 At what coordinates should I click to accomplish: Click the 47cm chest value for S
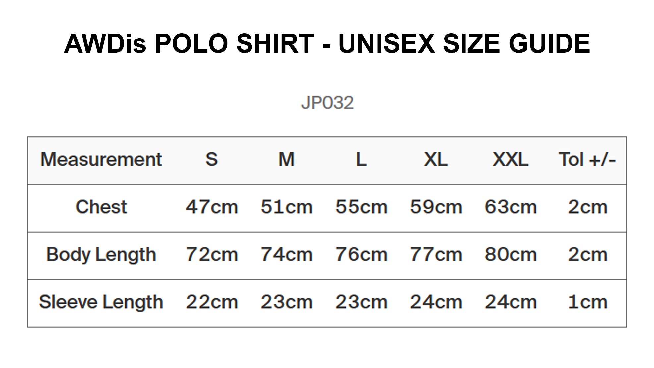tap(212, 207)
